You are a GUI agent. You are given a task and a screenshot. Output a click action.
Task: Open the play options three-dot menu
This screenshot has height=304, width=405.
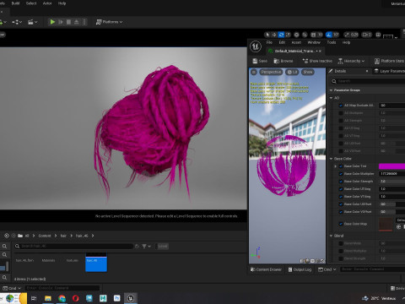84,22
